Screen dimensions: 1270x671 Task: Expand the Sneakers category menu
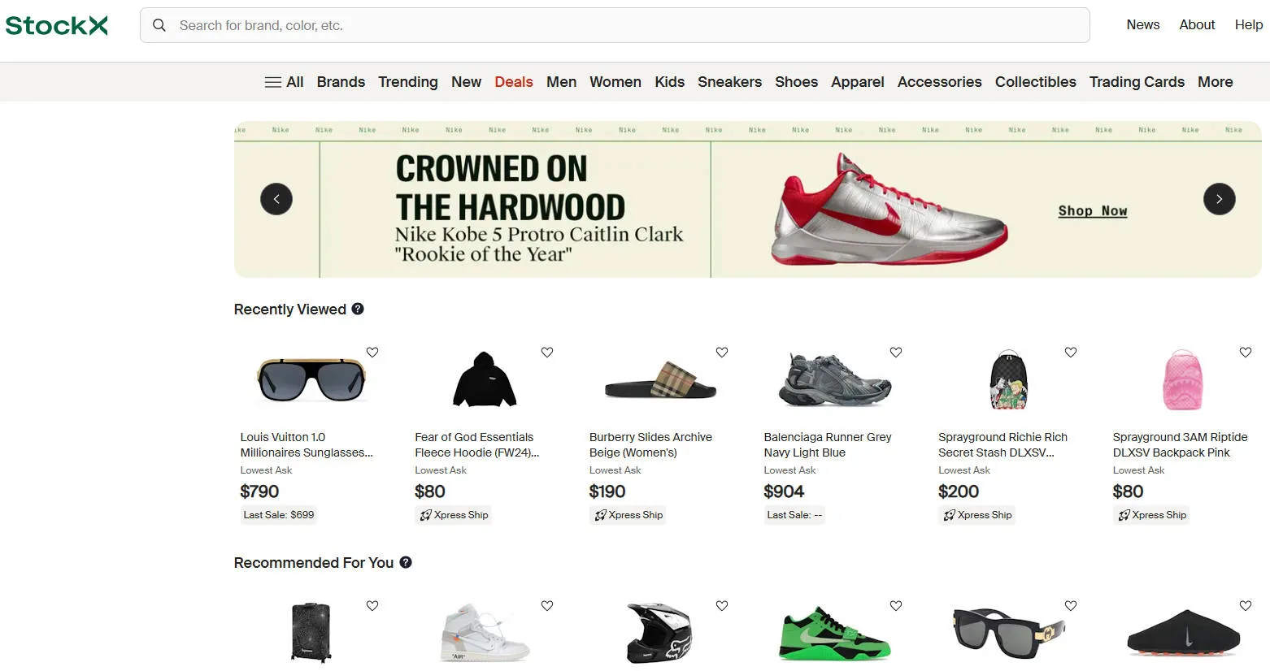[x=729, y=82]
